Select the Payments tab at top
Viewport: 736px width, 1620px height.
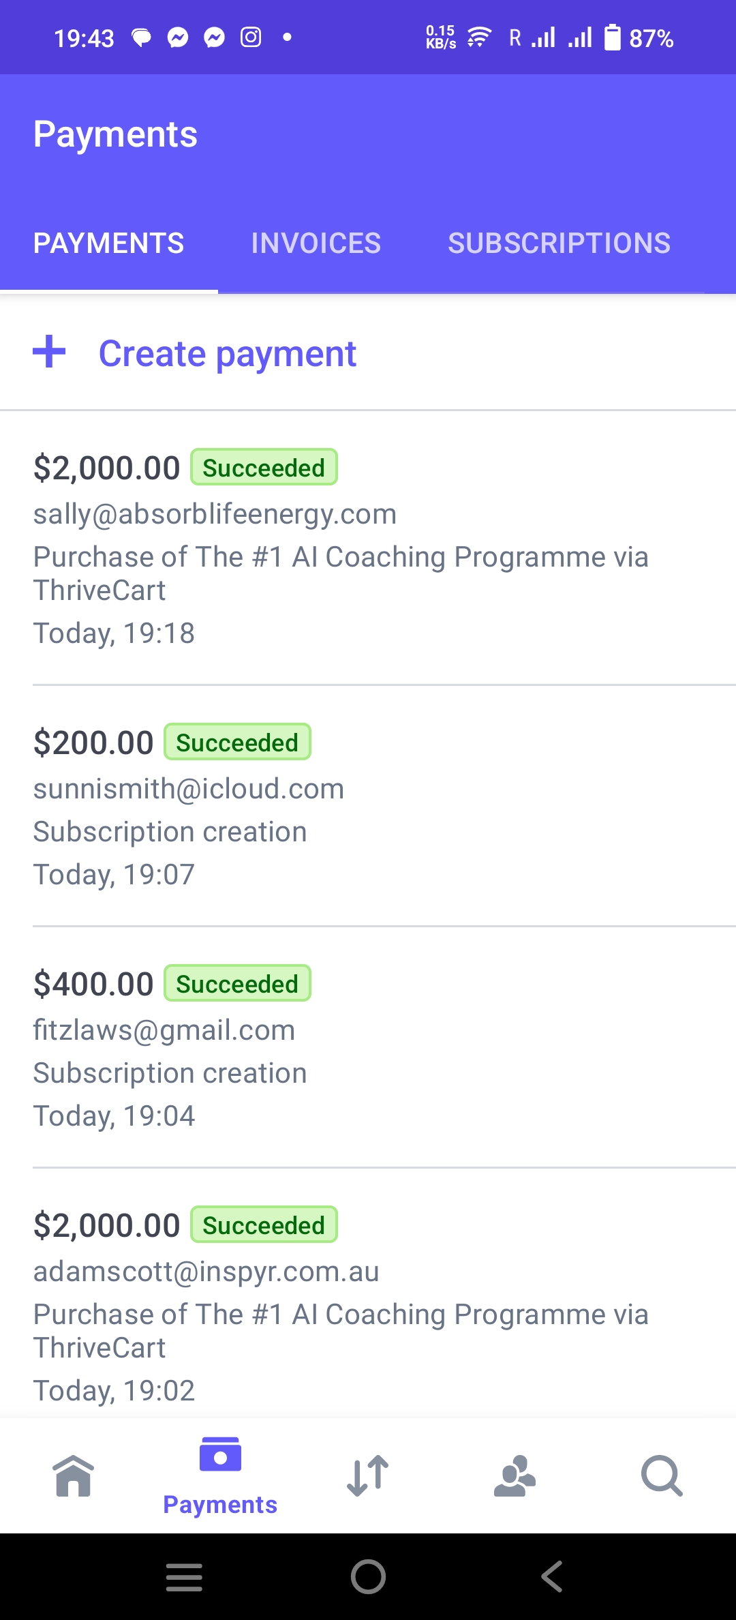click(109, 243)
